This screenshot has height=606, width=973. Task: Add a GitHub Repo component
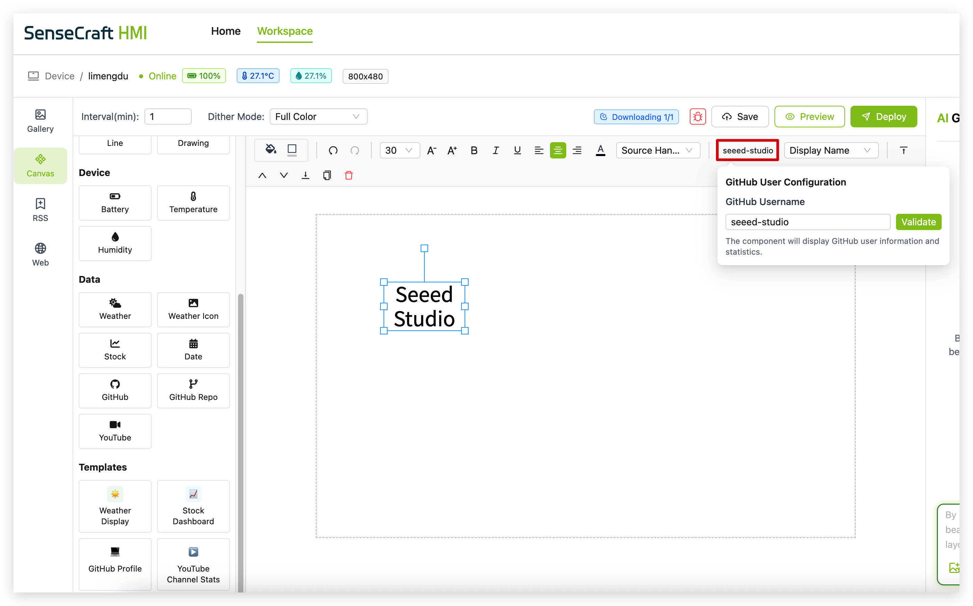pyautogui.click(x=193, y=390)
